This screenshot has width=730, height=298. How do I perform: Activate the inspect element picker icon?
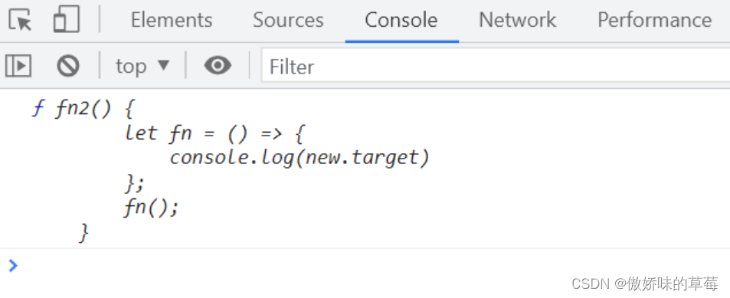coord(20,20)
